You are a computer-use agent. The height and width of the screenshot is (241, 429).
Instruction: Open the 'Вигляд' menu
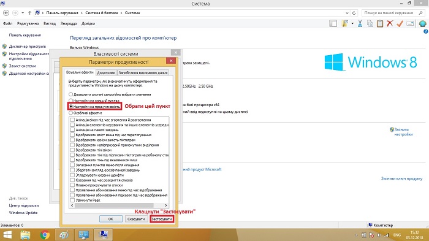[x=50, y=23]
